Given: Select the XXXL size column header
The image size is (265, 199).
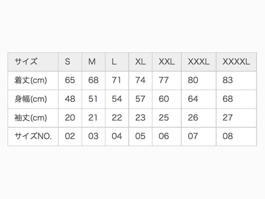Looking at the screenshot, I should coord(199,62).
